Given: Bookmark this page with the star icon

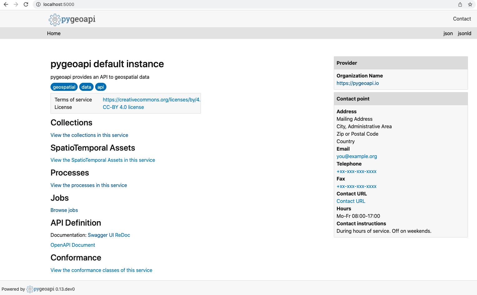Looking at the screenshot, I should tap(470, 4).
